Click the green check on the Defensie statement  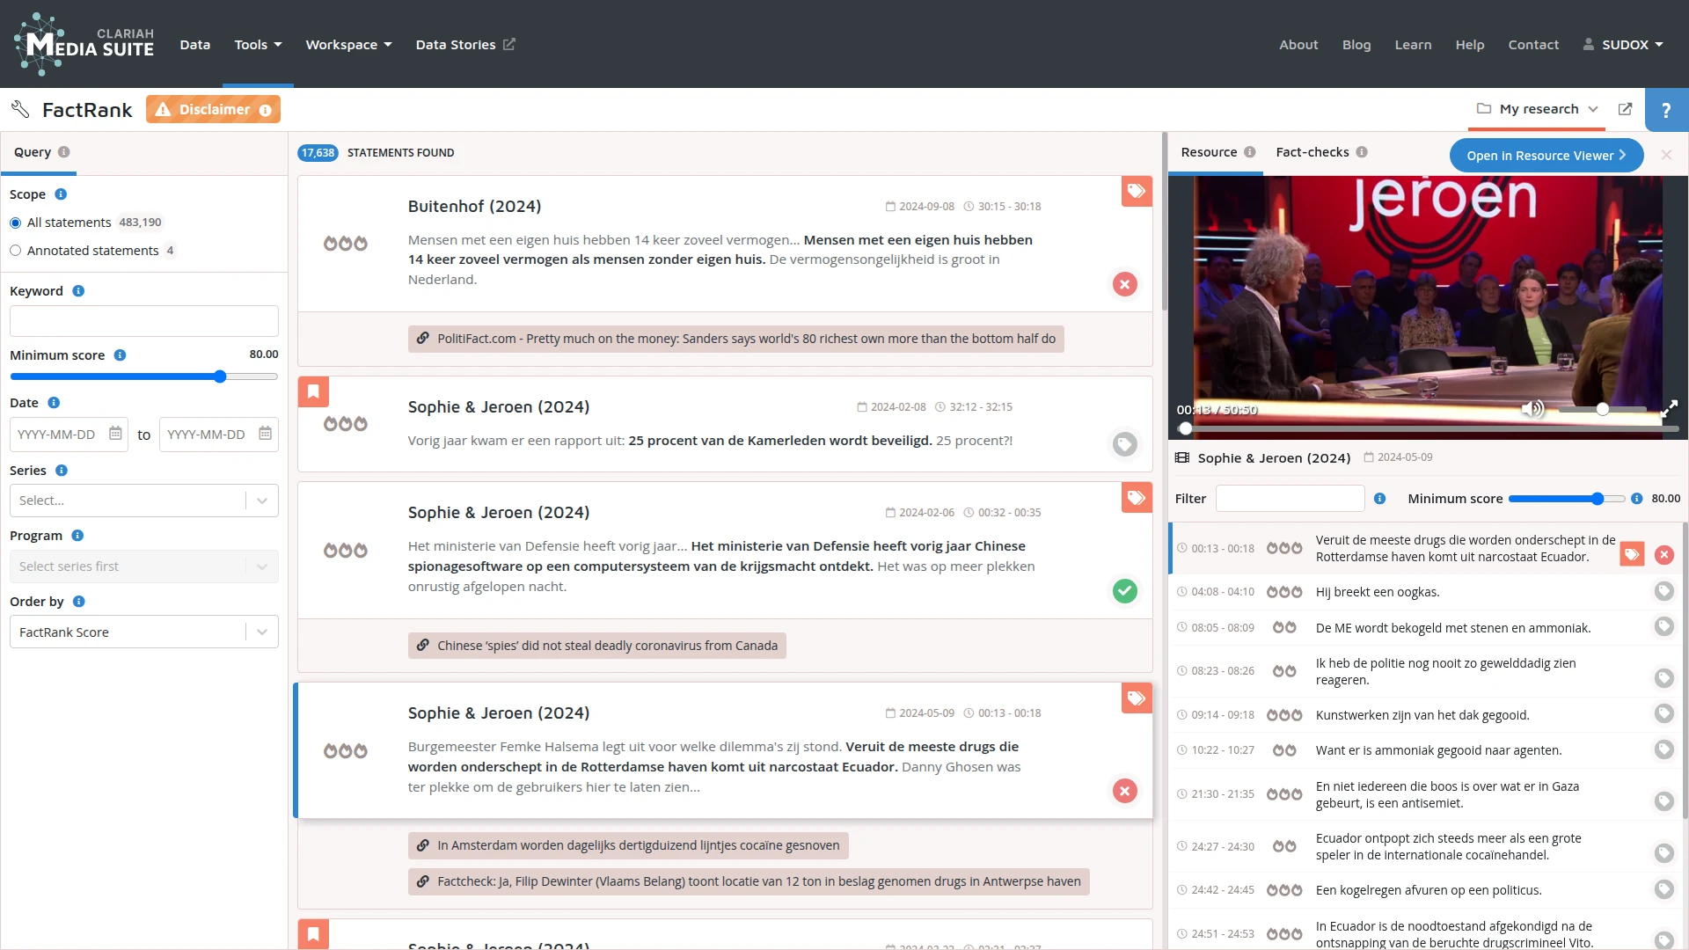point(1124,591)
